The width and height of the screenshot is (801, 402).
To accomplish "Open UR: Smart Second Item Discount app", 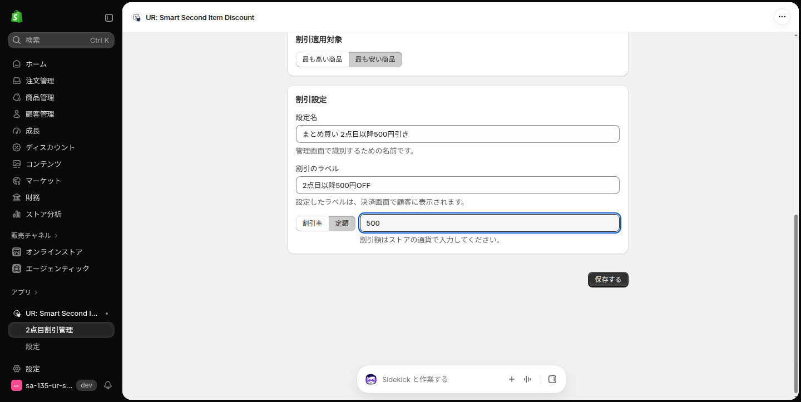I will coord(61,313).
